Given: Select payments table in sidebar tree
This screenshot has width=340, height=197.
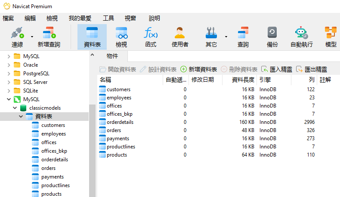Looking at the screenshot, I should [53, 177].
